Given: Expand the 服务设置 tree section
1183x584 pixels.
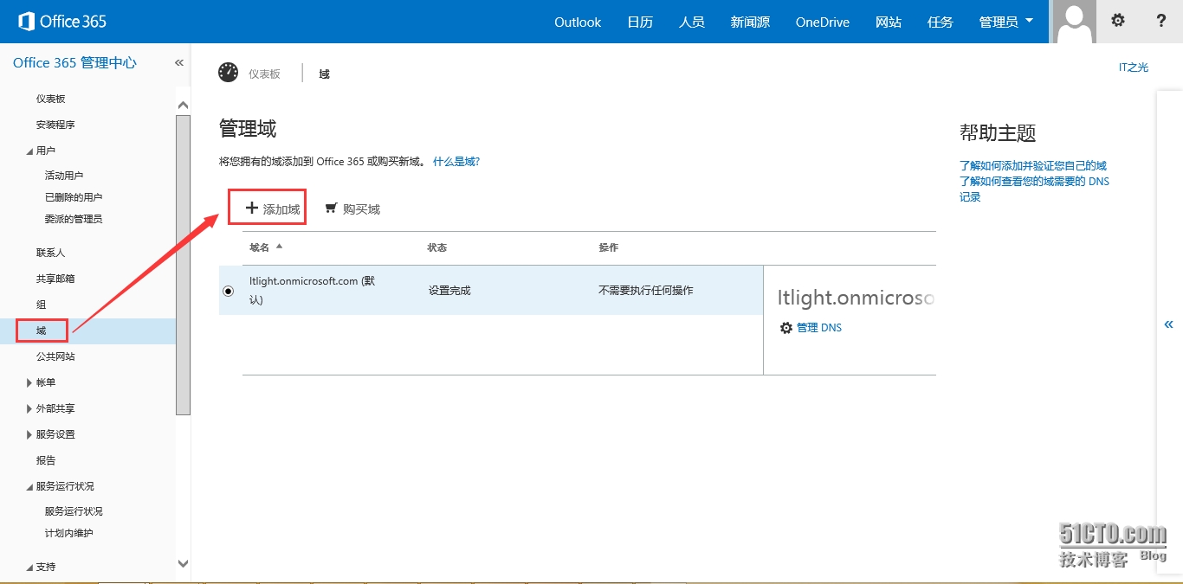Looking at the screenshot, I should [x=30, y=434].
